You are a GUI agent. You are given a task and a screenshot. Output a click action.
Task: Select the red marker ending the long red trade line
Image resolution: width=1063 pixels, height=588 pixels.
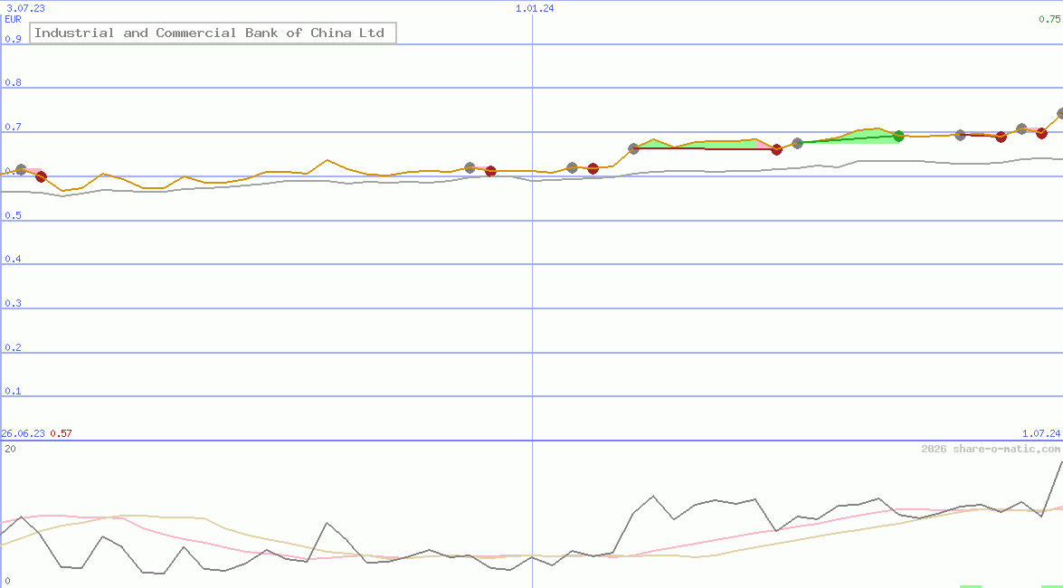coord(777,149)
